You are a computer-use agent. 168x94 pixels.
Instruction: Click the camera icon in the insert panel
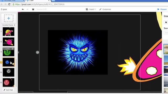(166, 22)
